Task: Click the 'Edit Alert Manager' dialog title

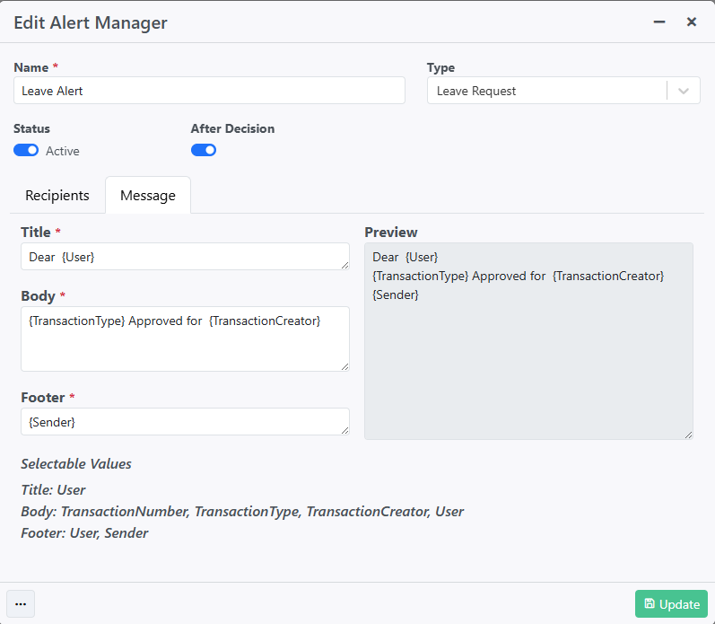Action: pyautogui.click(x=91, y=22)
